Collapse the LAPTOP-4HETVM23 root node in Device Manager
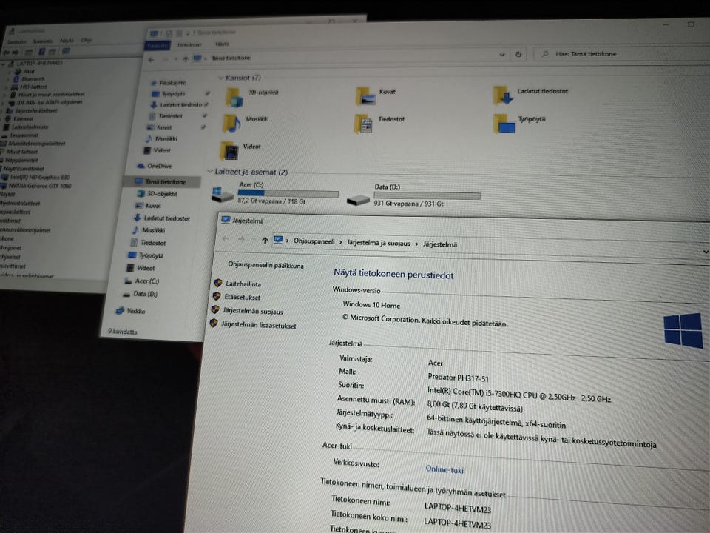Image resolution: width=710 pixels, height=533 pixels. click(x=4, y=64)
